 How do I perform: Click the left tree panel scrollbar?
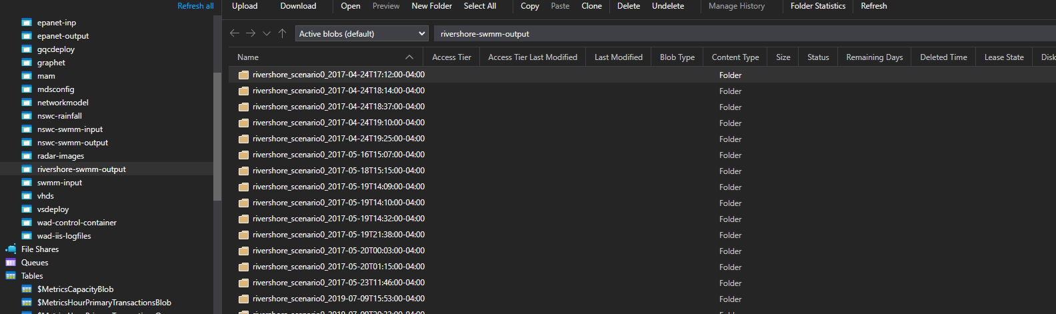pyautogui.click(x=217, y=137)
